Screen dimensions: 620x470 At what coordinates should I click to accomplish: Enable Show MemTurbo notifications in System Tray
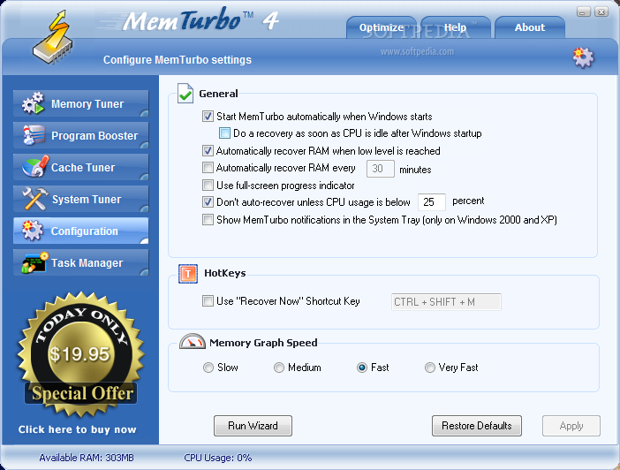[x=208, y=220]
